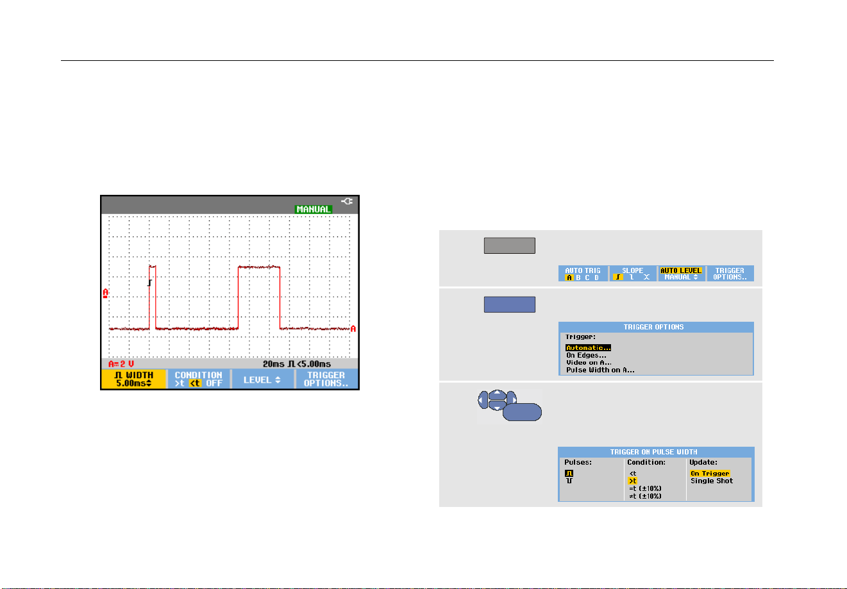Open the LEVEL adjust softkey
The image size is (847, 589).
click(262, 379)
